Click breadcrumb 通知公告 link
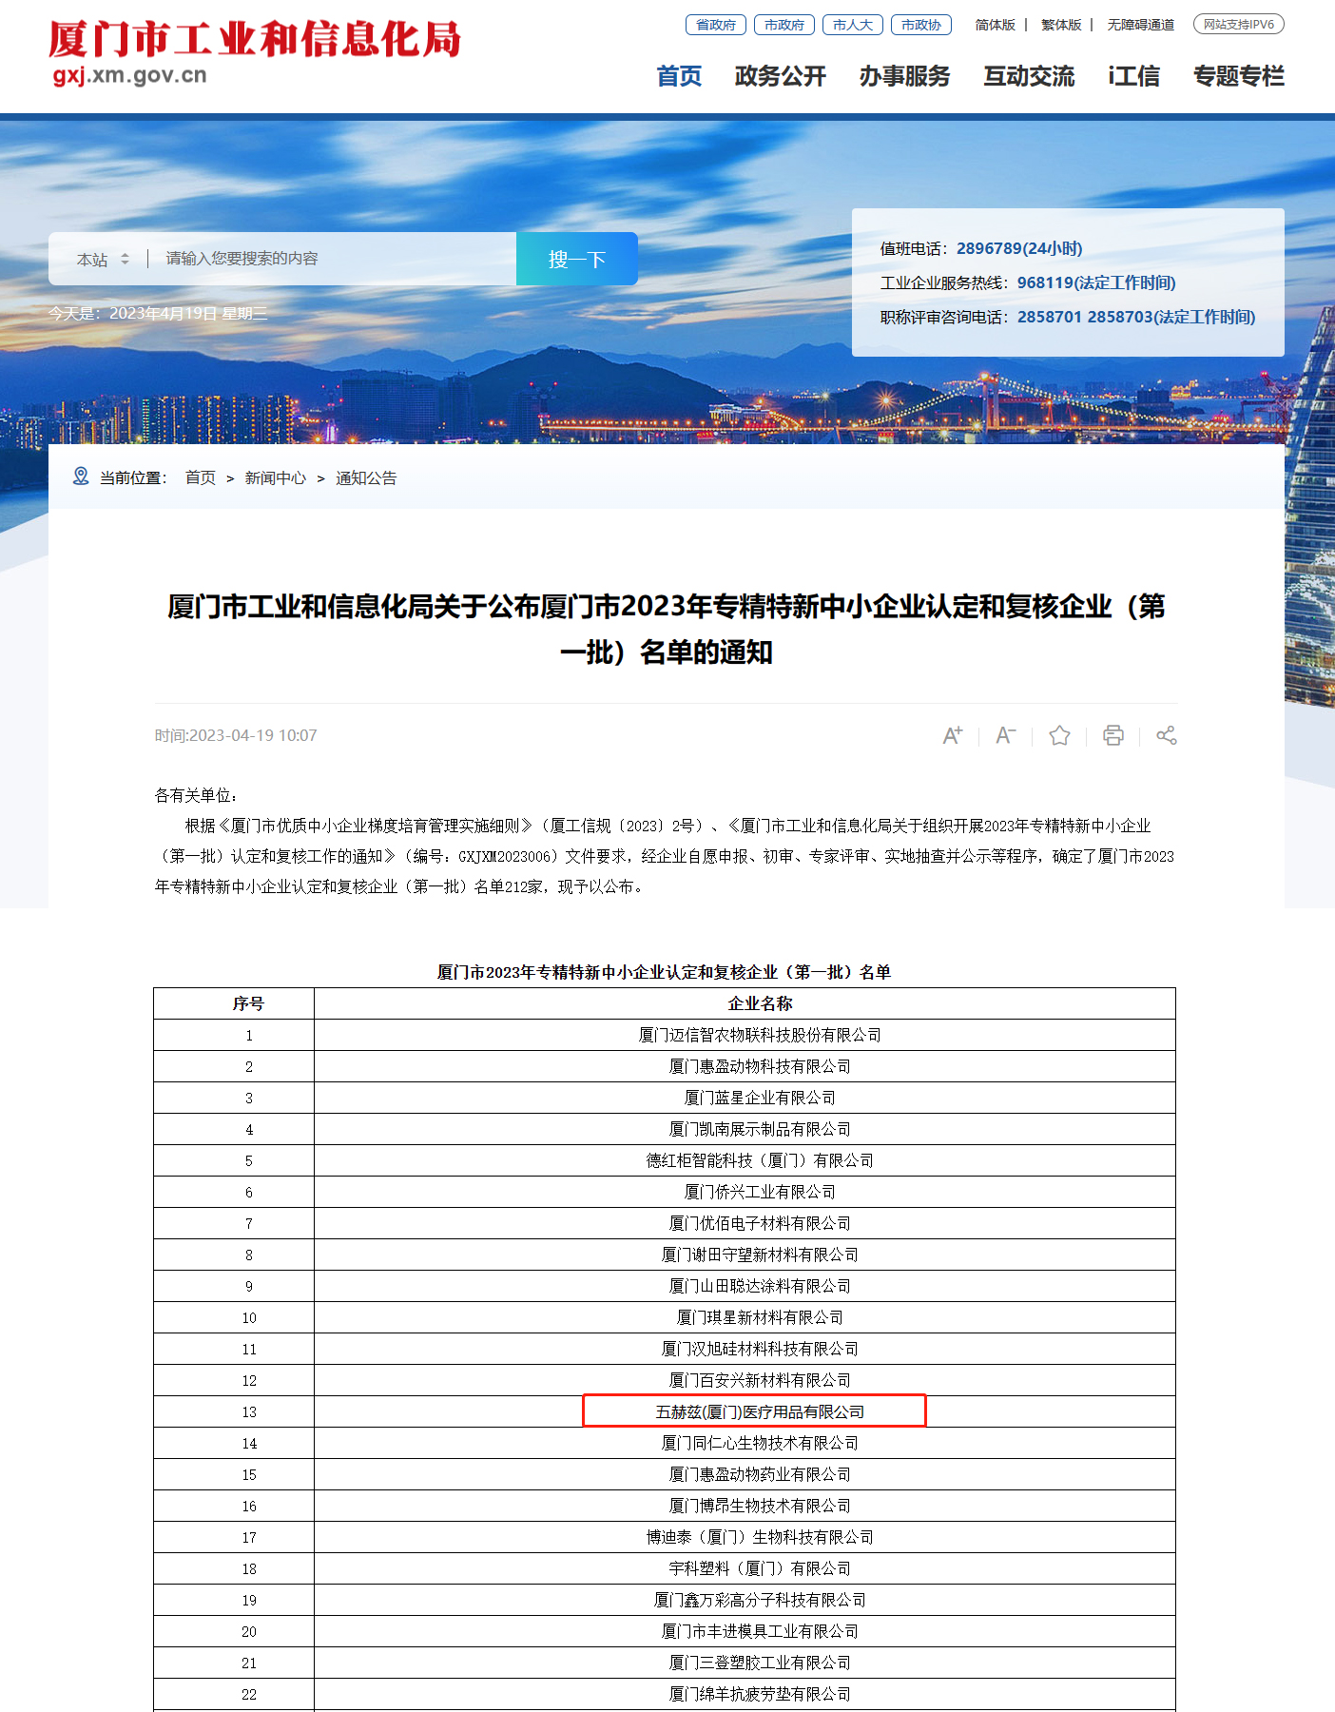This screenshot has width=1335, height=1712. click(366, 477)
